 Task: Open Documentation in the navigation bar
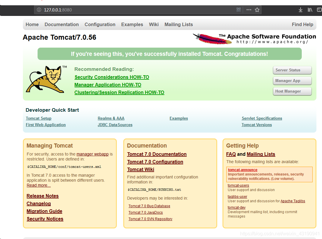[62, 24]
